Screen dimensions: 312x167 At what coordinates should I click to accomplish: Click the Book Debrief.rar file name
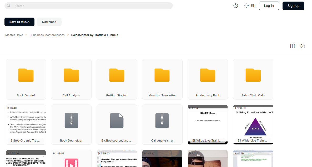point(71,140)
